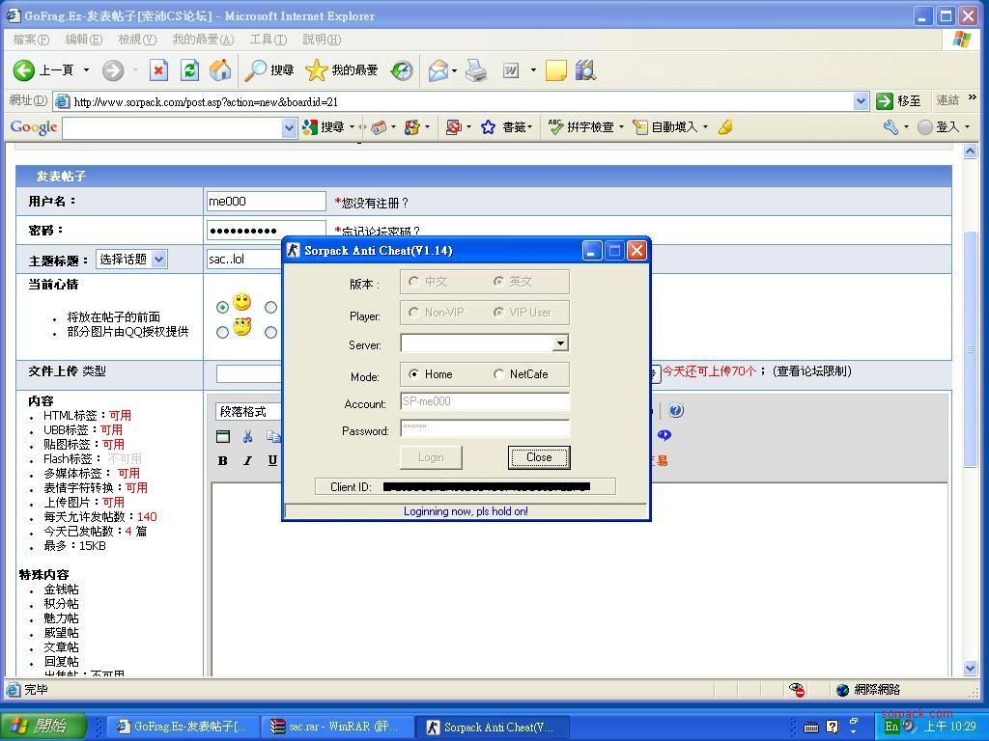The width and height of the screenshot is (989, 741).
Task: Click the 用户名 input field
Action: (x=266, y=202)
